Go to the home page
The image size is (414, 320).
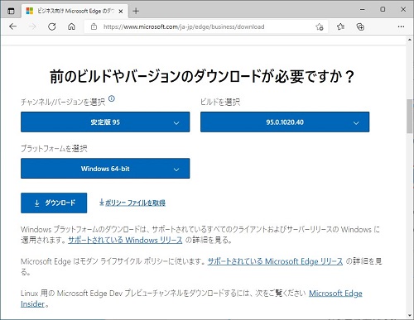tap(71, 26)
